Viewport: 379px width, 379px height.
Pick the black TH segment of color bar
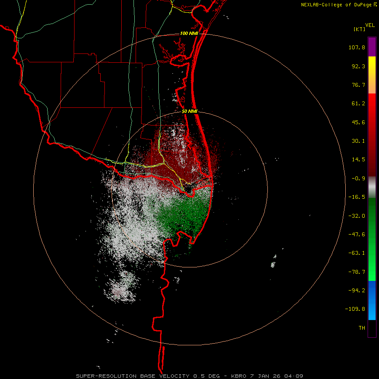click(x=372, y=328)
